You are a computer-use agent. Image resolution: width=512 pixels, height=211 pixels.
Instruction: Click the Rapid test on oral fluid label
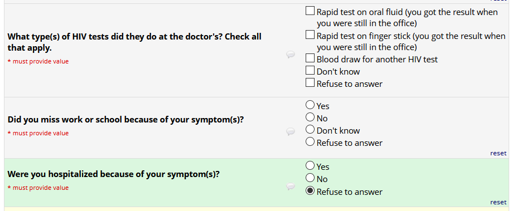click(407, 18)
